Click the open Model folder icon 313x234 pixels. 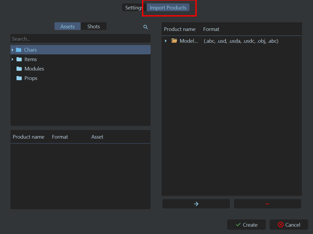tap(174, 41)
